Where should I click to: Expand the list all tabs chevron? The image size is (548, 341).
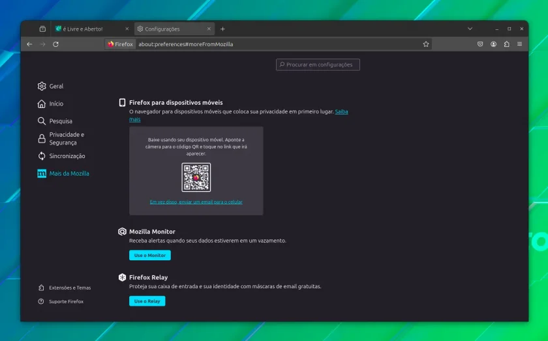point(470,29)
